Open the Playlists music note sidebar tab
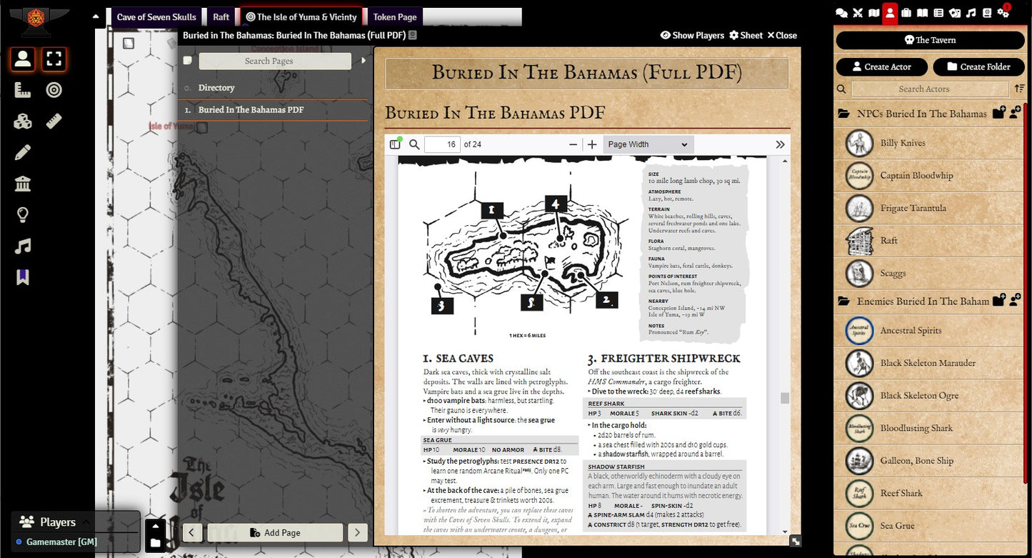 click(971, 13)
